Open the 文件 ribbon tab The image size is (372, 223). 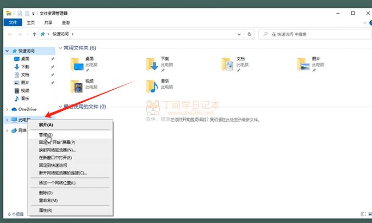click(13, 22)
